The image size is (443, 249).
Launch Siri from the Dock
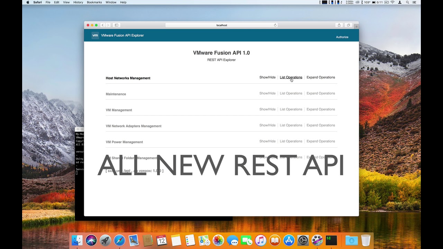(91, 240)
